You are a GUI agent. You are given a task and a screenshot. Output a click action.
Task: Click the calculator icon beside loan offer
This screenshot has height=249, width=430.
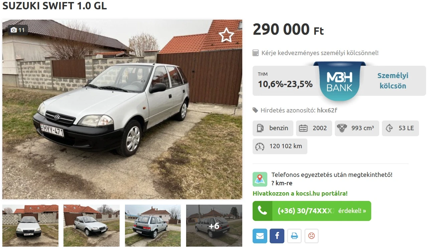(x=256, y=53)
